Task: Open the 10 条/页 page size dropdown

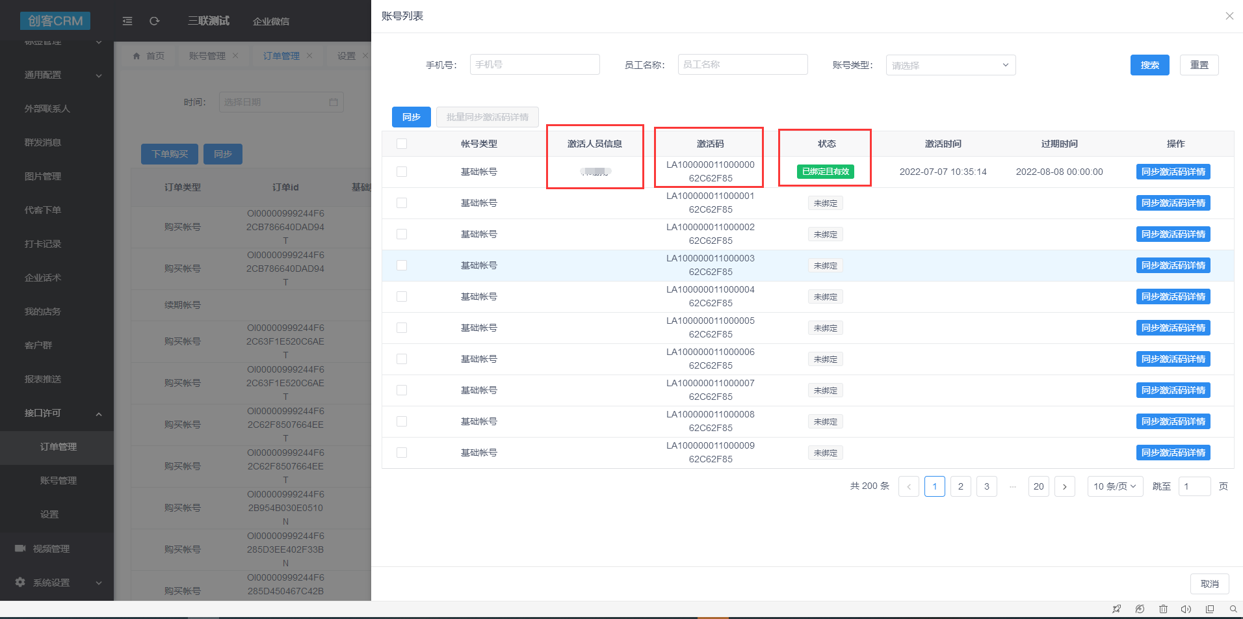Action: coord(1115,486)
